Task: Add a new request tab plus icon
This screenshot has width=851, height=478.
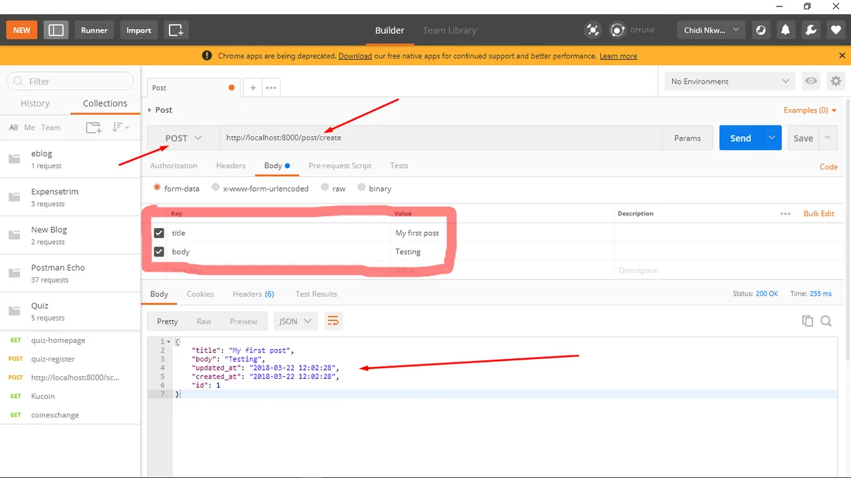Action: coord(253,88)
